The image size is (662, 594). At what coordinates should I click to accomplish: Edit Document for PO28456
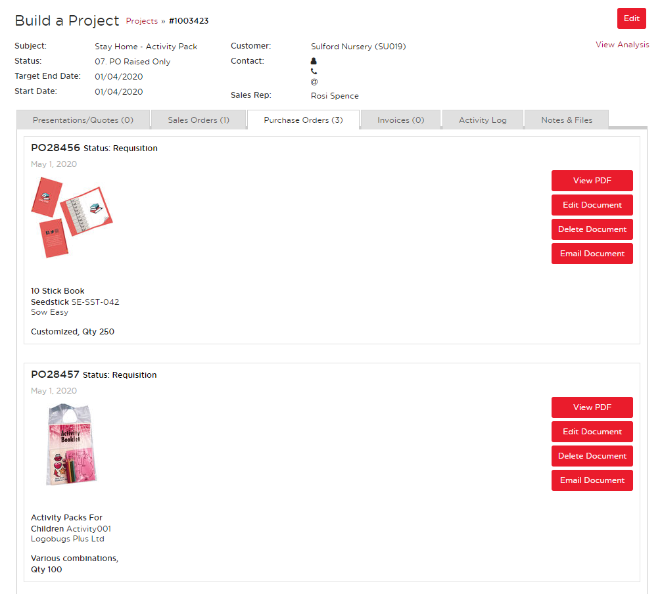592,205
